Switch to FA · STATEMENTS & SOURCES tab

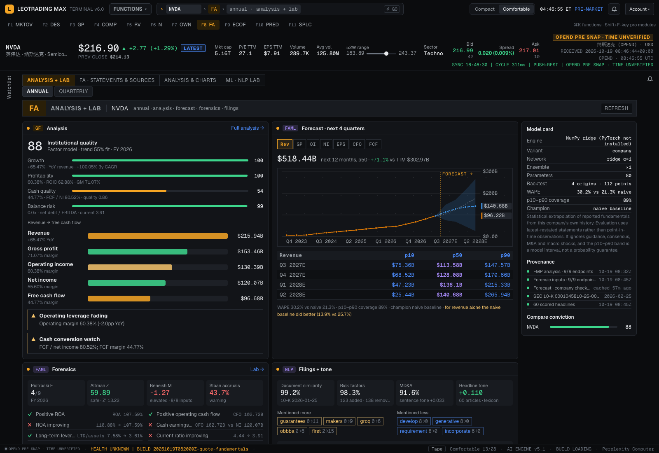pos(117,80)
